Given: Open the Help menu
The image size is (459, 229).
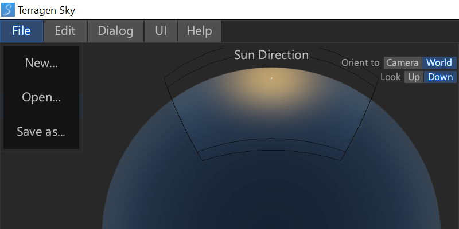Looking at the screenshot, I should [x=199, y=31].
